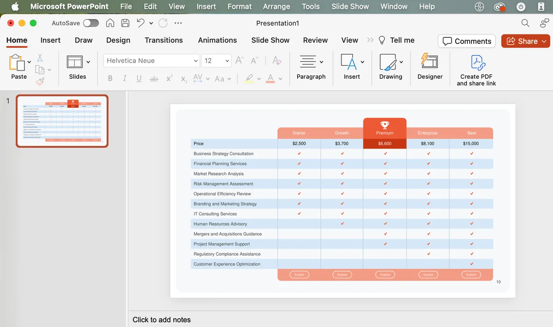Apply Subscript formatting
Image resolution: width=553 pixels, height=327 pixels.
183,79
